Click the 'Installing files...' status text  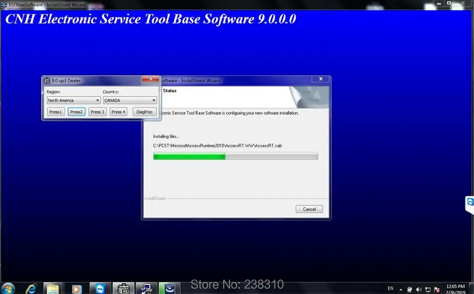tap(166, 136)
